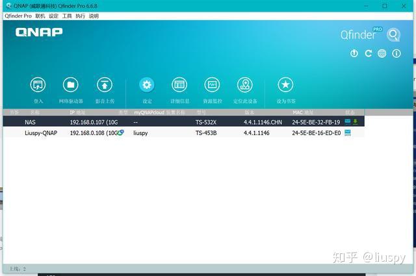
Task: Sort by the 版本 column header
Action: [x=250, y=112]
